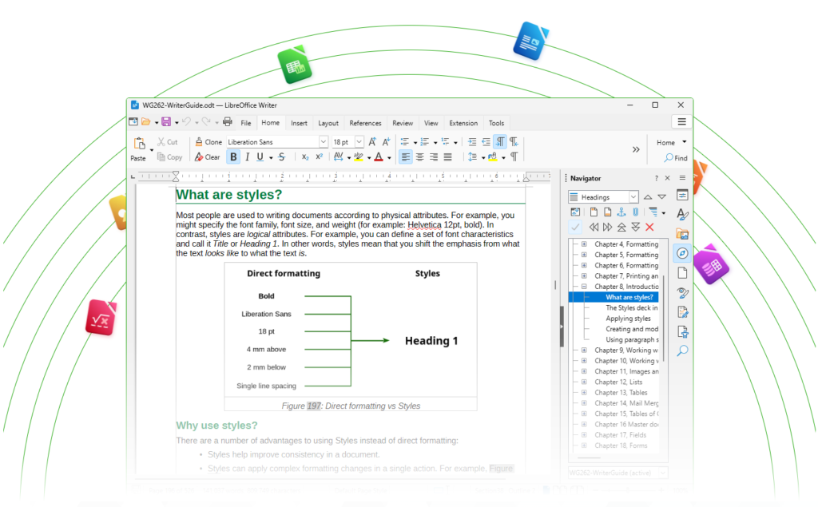This screenshot has height=507, width=818.
Task: Switch to the Review tab
Action: pyautogui.click(x=403, y=123)
